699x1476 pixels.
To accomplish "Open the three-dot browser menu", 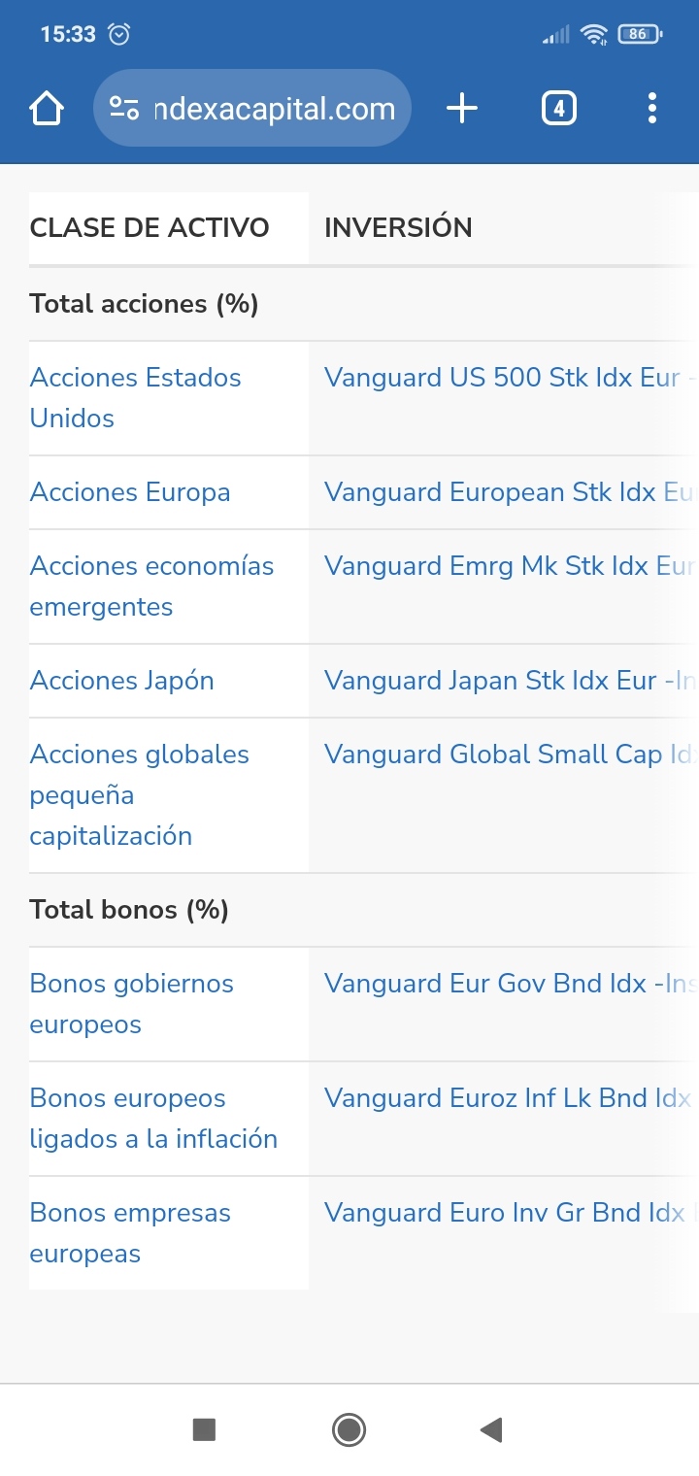I will (651, 109).
